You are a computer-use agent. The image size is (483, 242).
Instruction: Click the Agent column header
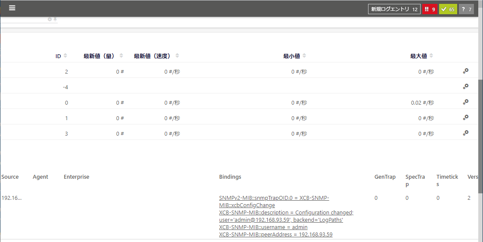[40, 177]
